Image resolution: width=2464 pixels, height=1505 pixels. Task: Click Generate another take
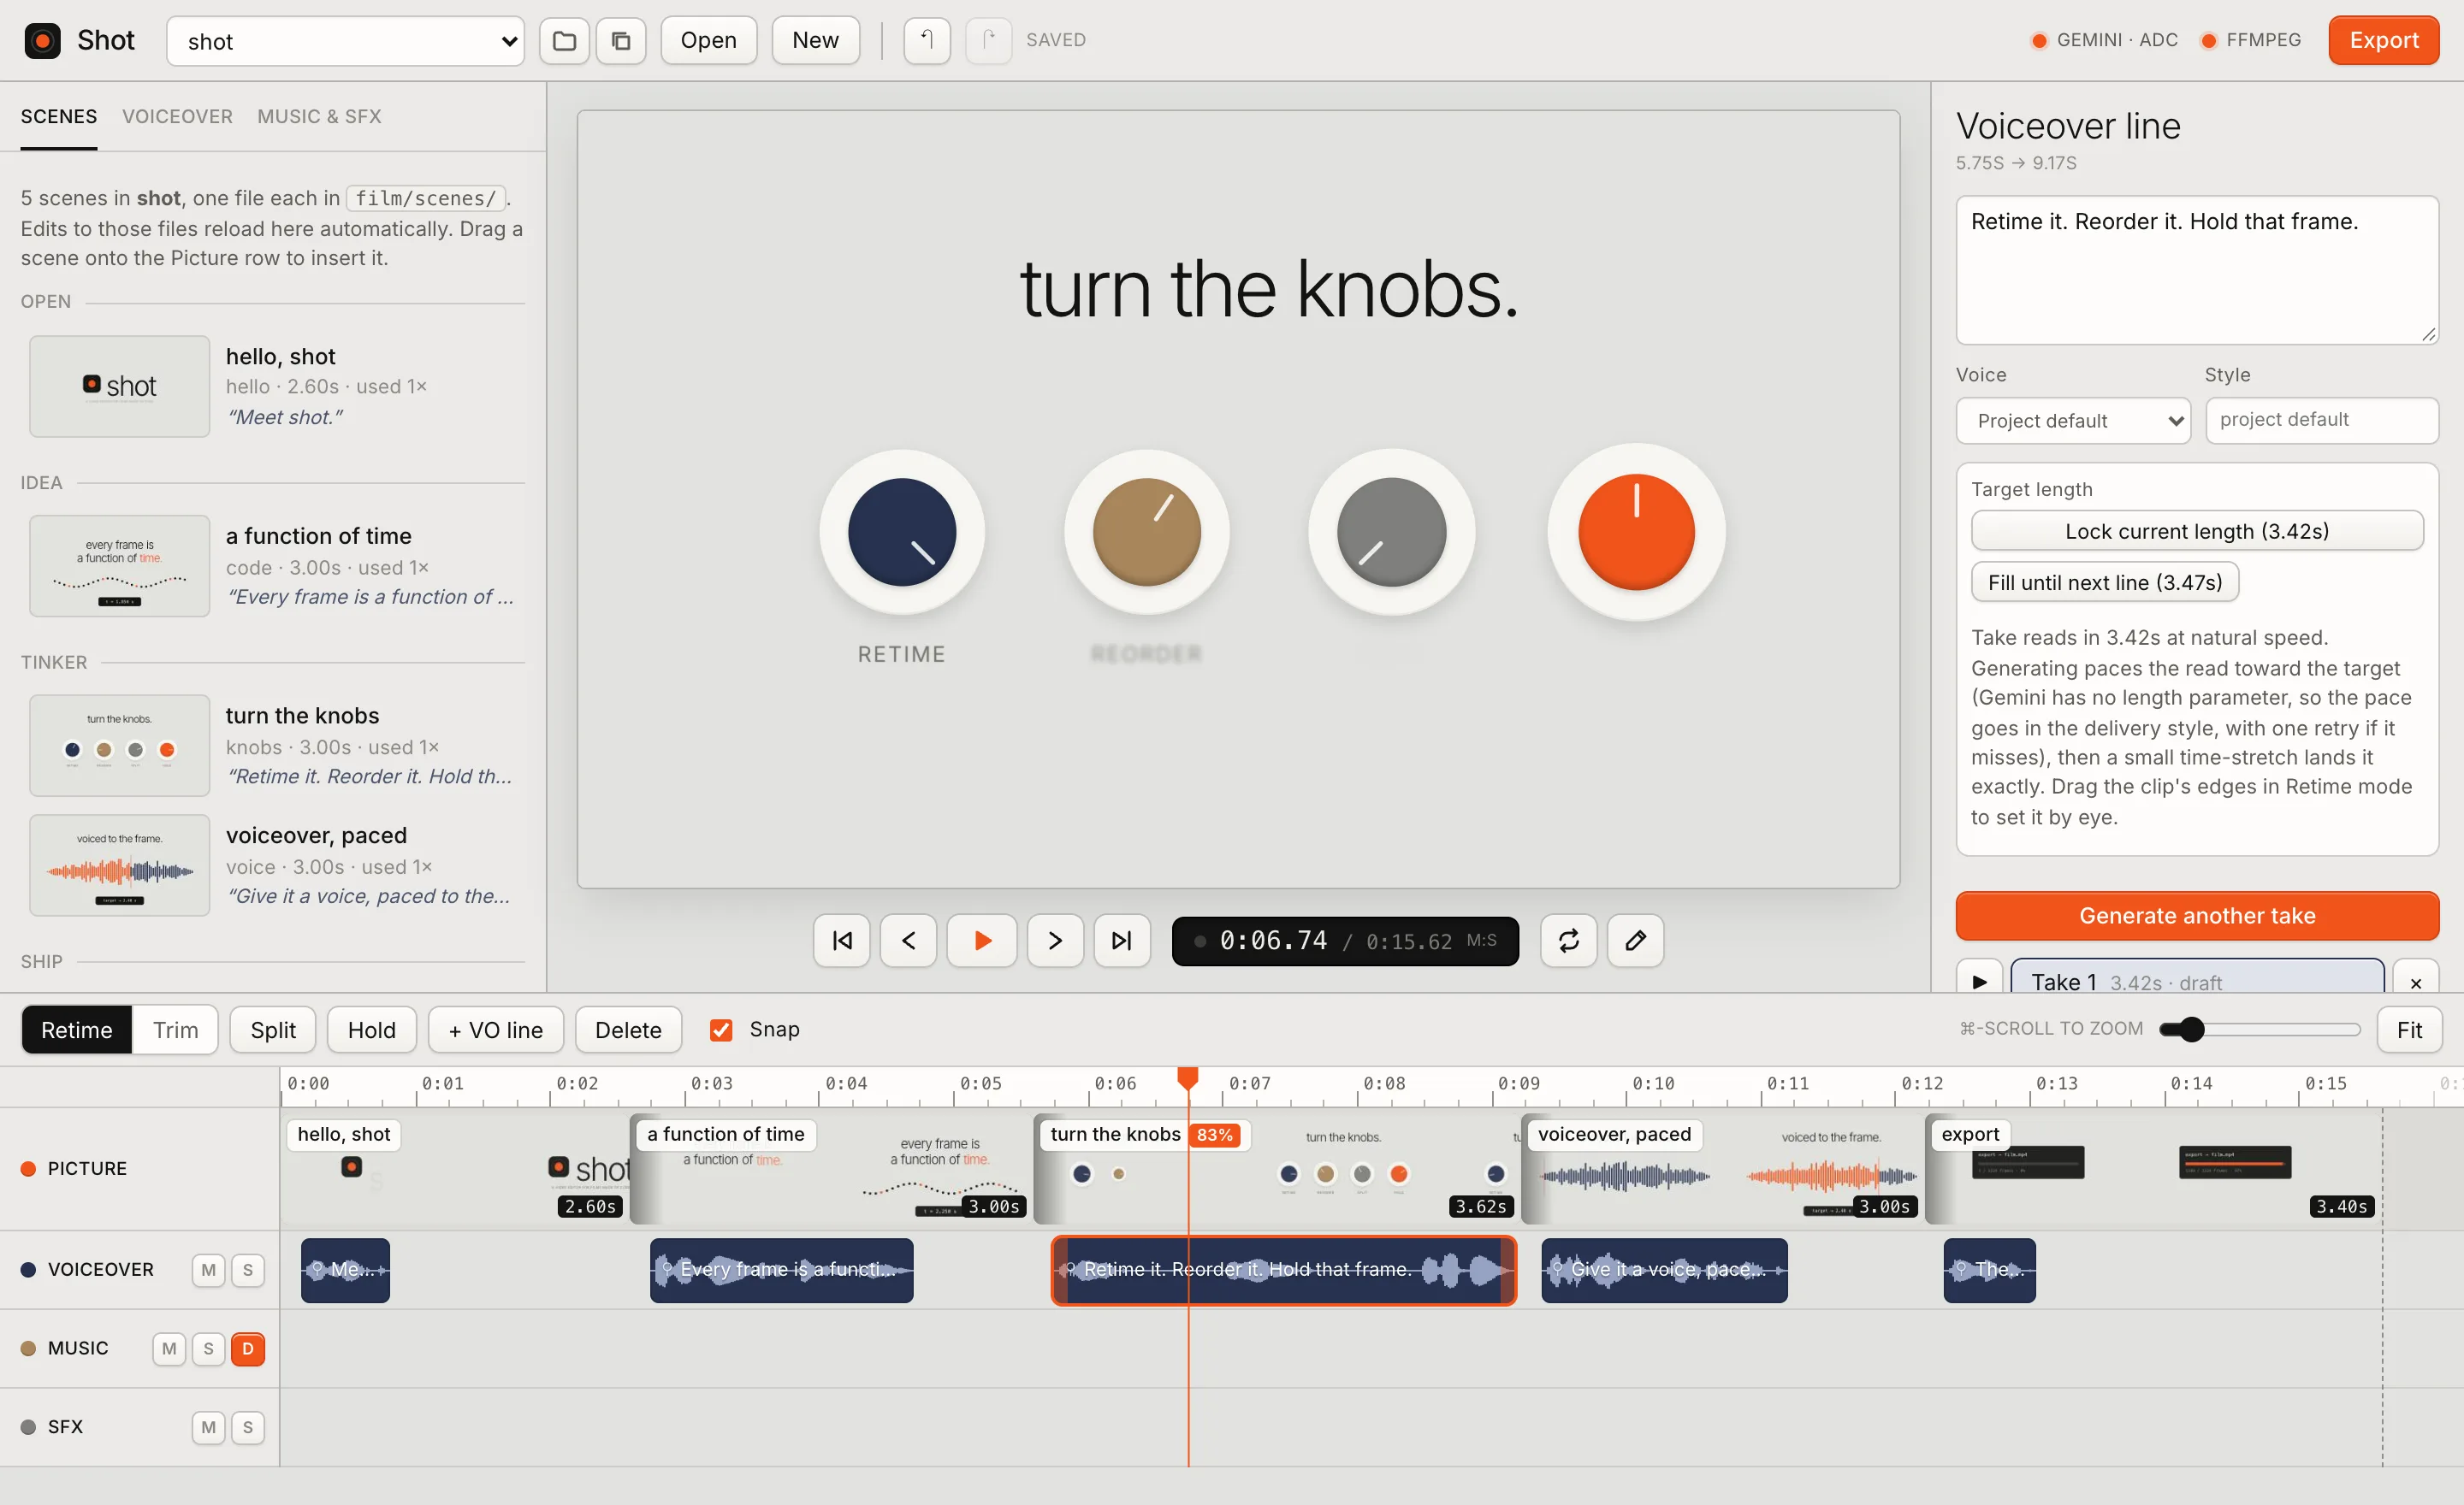tap(2197, 915)
